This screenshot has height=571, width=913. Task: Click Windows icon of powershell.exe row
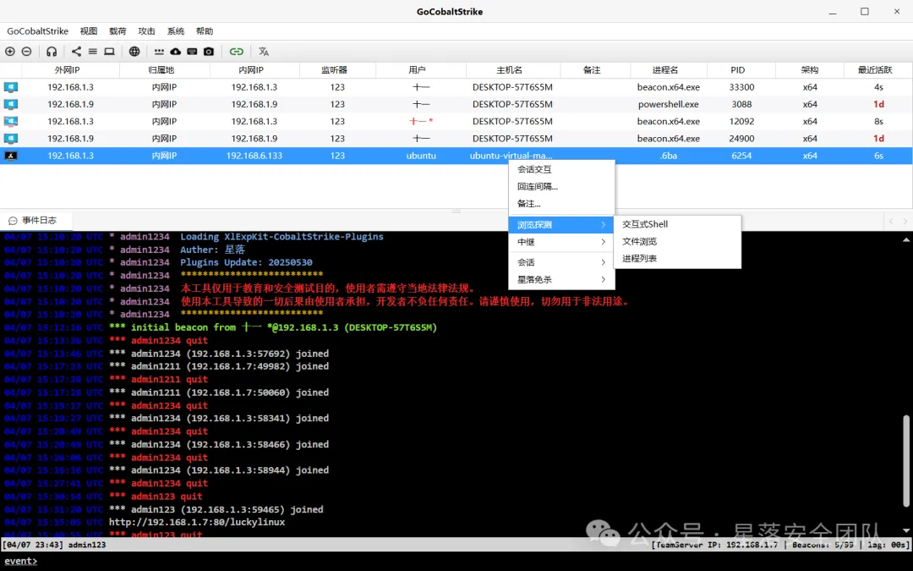(11, 104)
